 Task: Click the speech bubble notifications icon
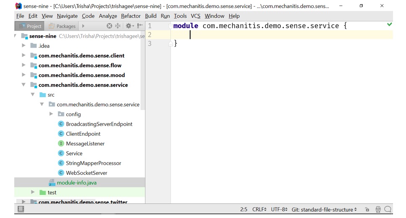point(388,209)
